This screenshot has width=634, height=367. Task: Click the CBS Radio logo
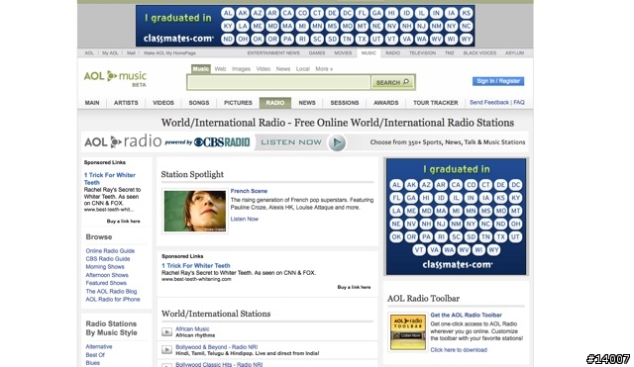[222, 142]
